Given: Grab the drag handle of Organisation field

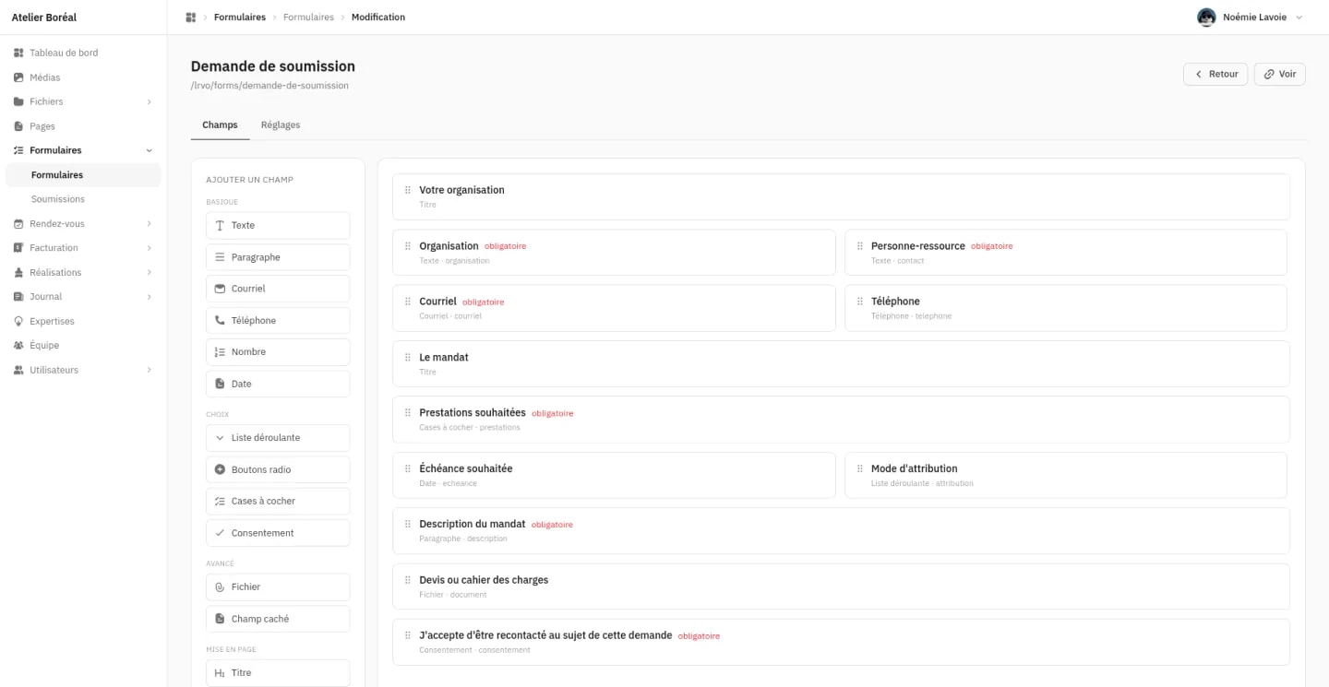Looking at the screenshot, I should 408,246.
